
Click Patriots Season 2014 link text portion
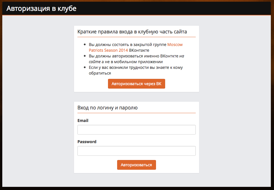tap(108, 50)
